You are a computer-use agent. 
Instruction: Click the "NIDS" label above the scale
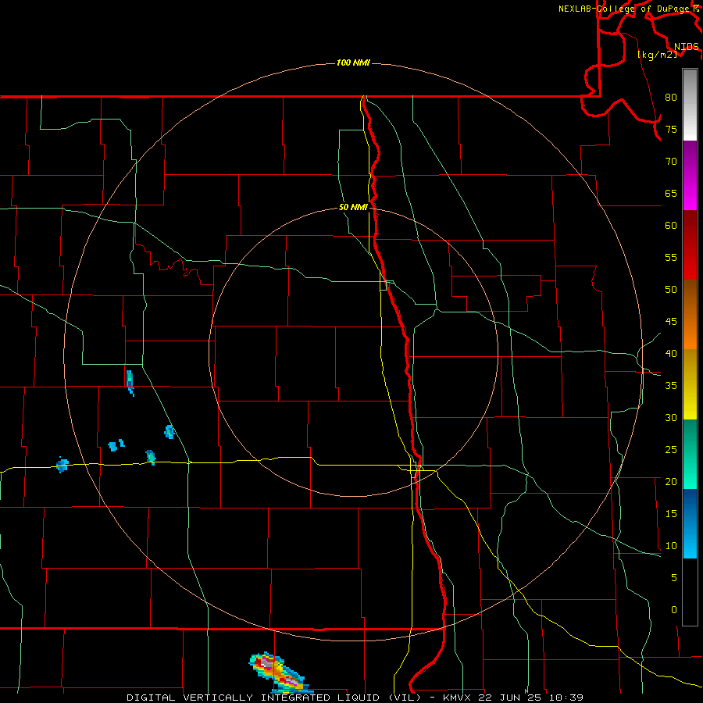click(x=686, y=46)
